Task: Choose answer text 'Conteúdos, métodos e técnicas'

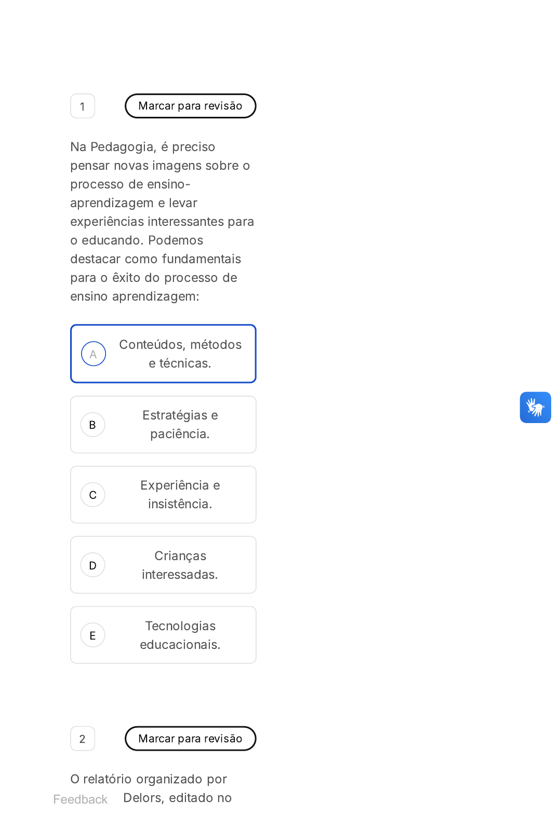Action: 180,354
